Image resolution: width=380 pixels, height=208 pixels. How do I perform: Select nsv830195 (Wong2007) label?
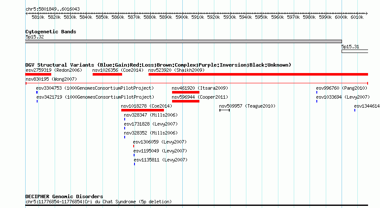coord(51,79)
